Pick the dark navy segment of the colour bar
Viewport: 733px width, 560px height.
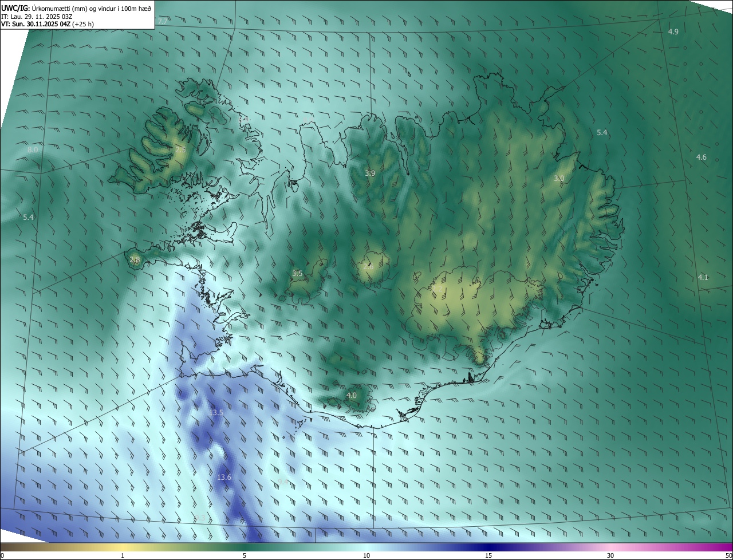pyautogui.click(x=490, y=547)
